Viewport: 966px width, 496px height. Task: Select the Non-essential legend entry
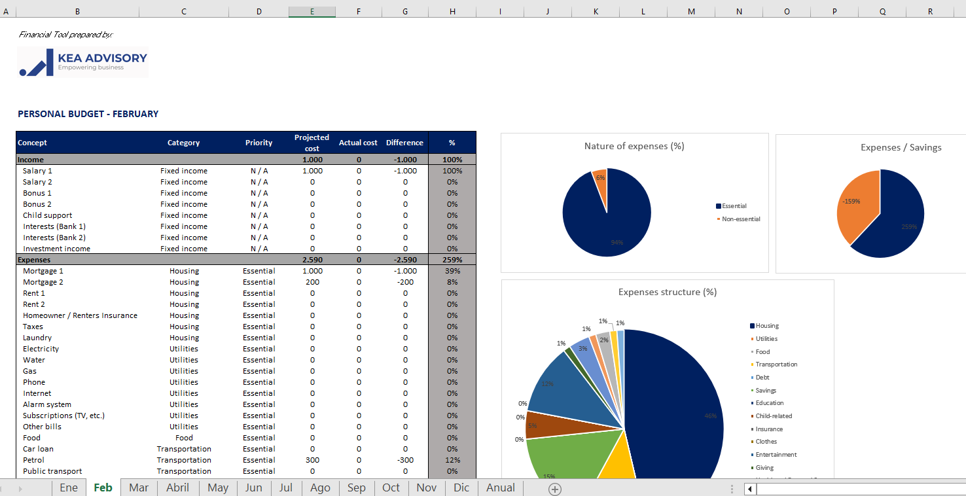pyautogui.click(x=740, y=219)
